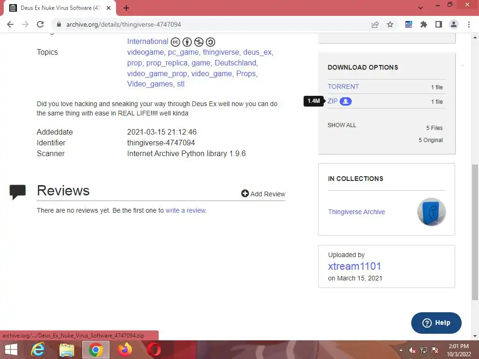Click the TORRENT download link
479x359 pixels.
tap(343, 86)
